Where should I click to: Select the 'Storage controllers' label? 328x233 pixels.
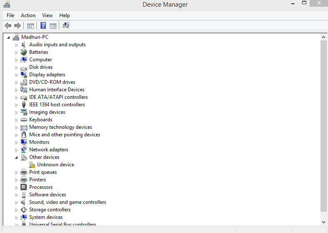pyautogui.click(x=50, y=210)
